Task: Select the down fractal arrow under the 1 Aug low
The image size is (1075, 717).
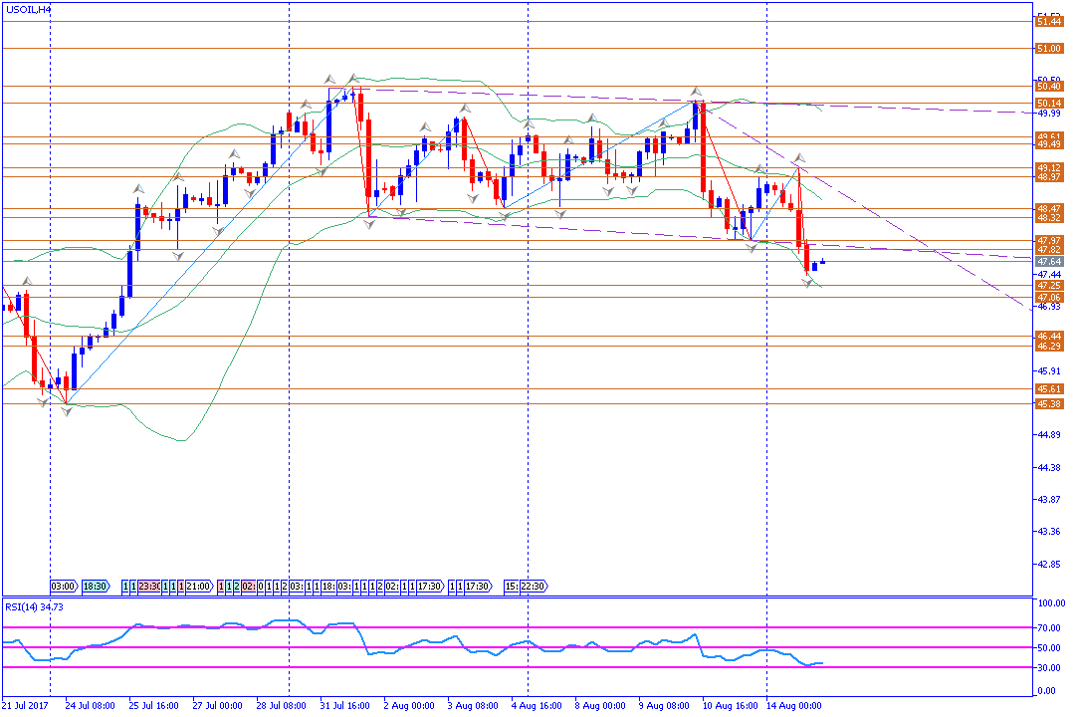Action: 369,224
